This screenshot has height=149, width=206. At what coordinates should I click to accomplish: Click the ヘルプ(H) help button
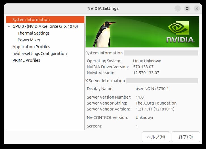(156, 137)
